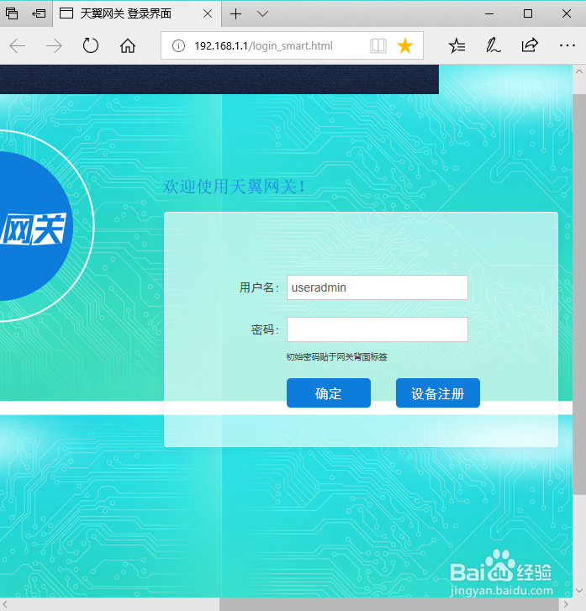This screenshot has width=586, height=611.
Task: Click the 密码 input field
Action: [x=377, y=329]
